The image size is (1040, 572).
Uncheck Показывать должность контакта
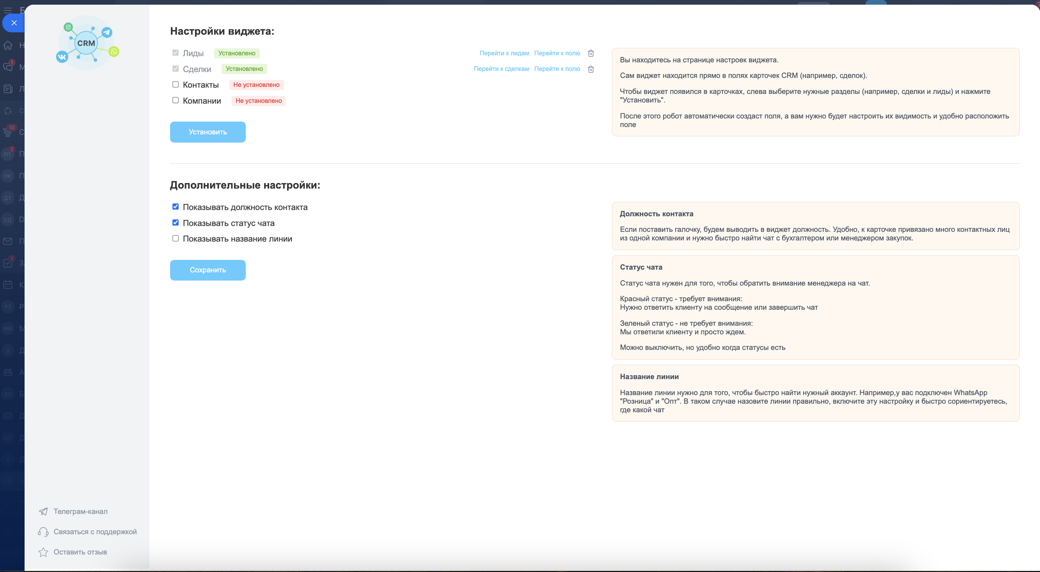click(175, 207)
